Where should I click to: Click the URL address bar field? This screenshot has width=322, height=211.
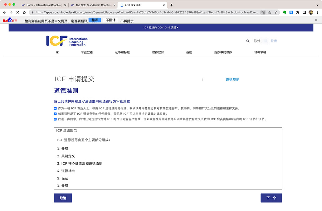147,12
